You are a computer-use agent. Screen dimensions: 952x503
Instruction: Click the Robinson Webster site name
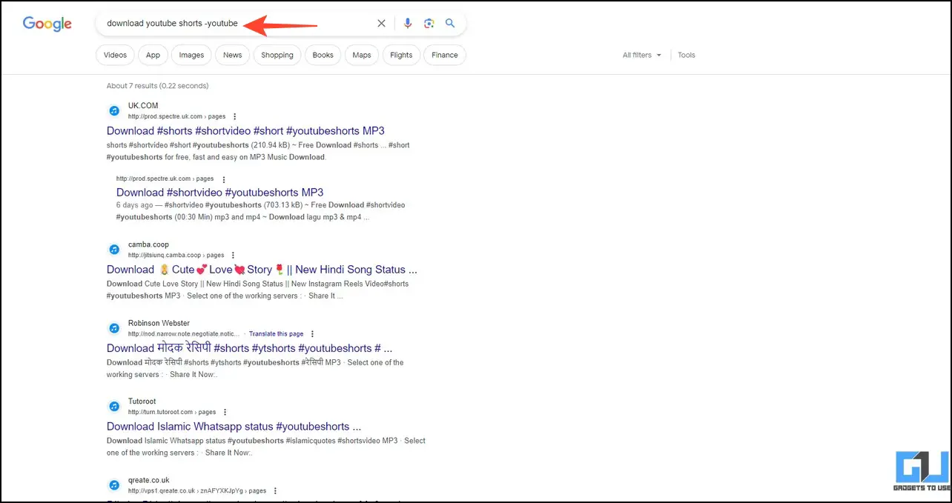pos(159,324)
